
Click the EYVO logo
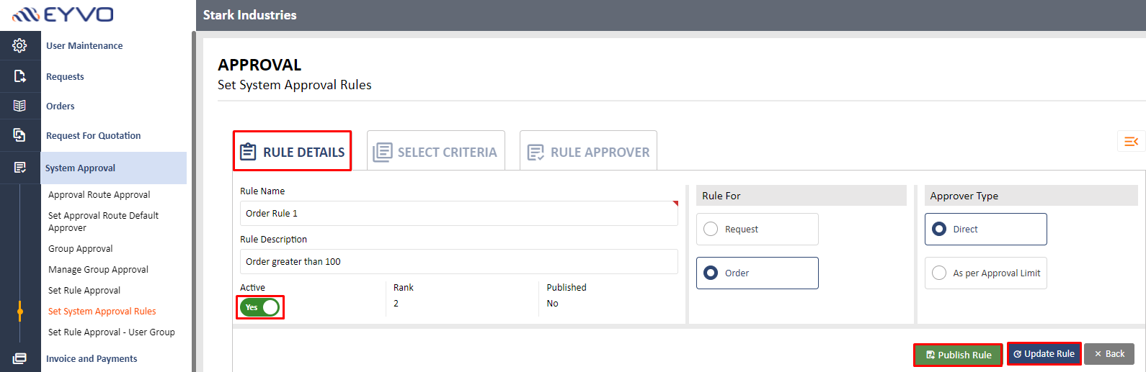(x=63, y=14)
